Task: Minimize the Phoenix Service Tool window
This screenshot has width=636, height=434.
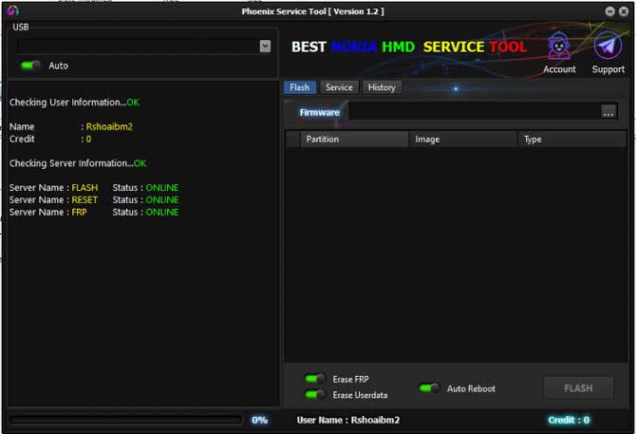Action: tap(609, 11)
